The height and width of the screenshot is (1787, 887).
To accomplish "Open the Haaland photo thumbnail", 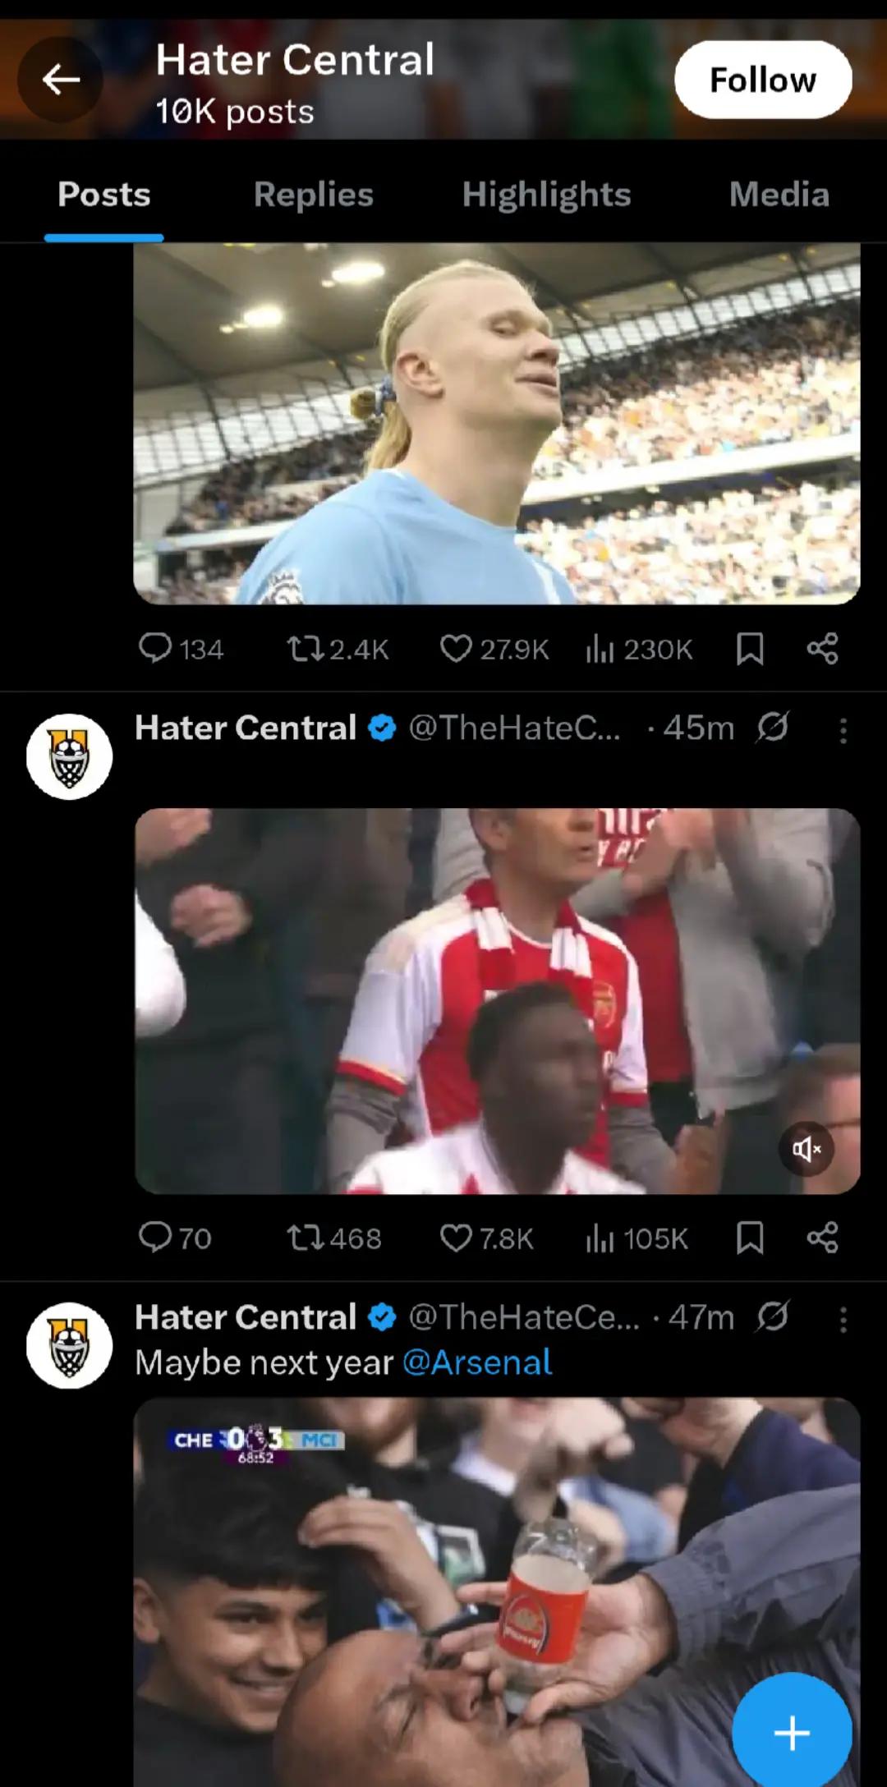I will 497,423.
